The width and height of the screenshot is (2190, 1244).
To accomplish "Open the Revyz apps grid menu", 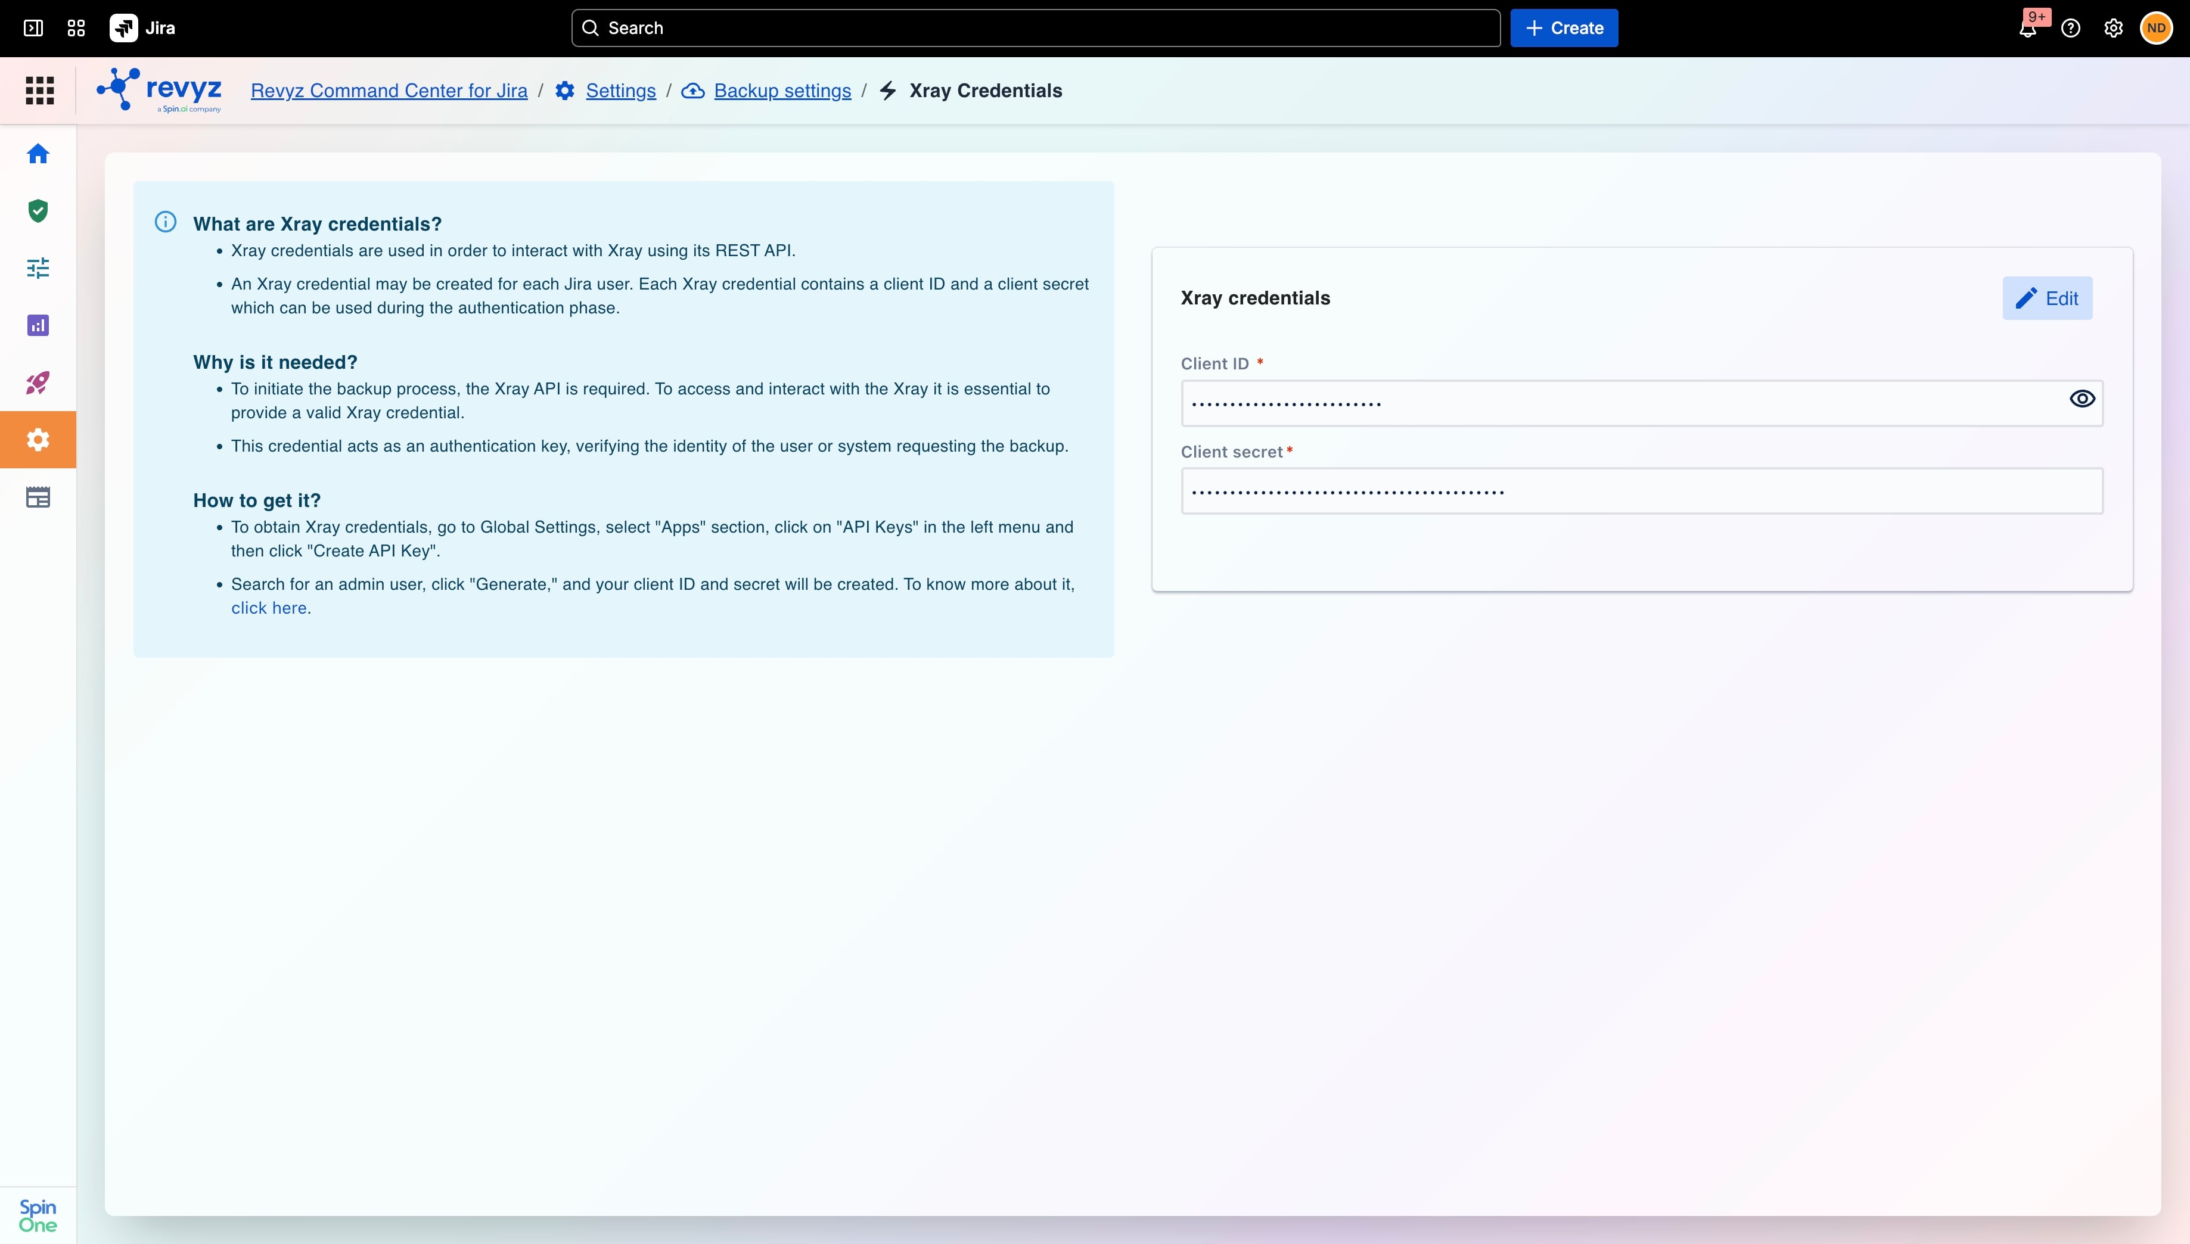I will tap(39, 91).
